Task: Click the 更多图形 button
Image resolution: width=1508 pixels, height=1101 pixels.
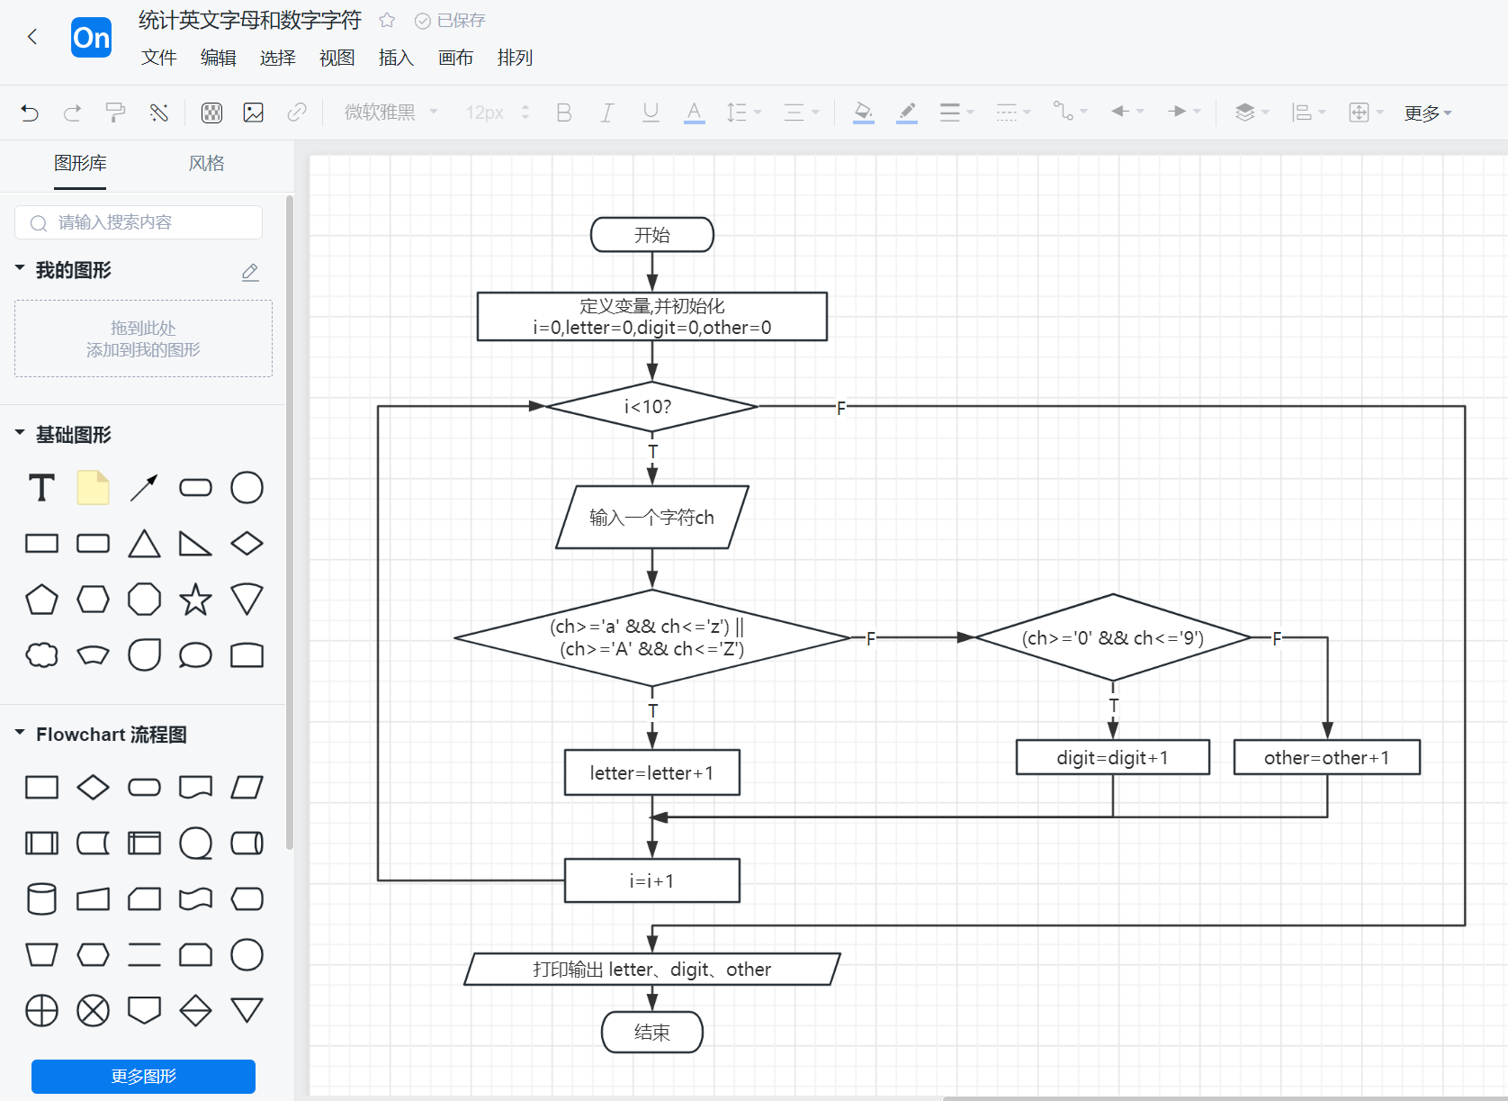Action: point(143,1076)
